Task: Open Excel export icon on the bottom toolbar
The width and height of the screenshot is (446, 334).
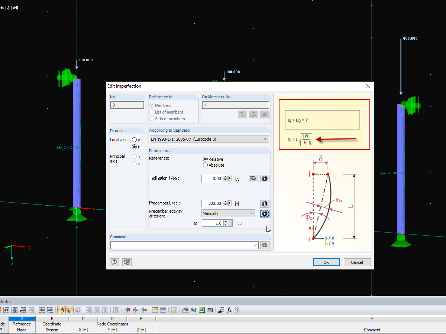Action: pos(202,310)
